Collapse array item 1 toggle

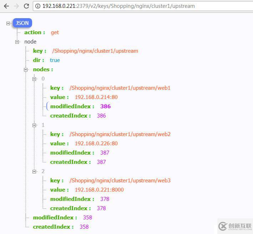34,125
